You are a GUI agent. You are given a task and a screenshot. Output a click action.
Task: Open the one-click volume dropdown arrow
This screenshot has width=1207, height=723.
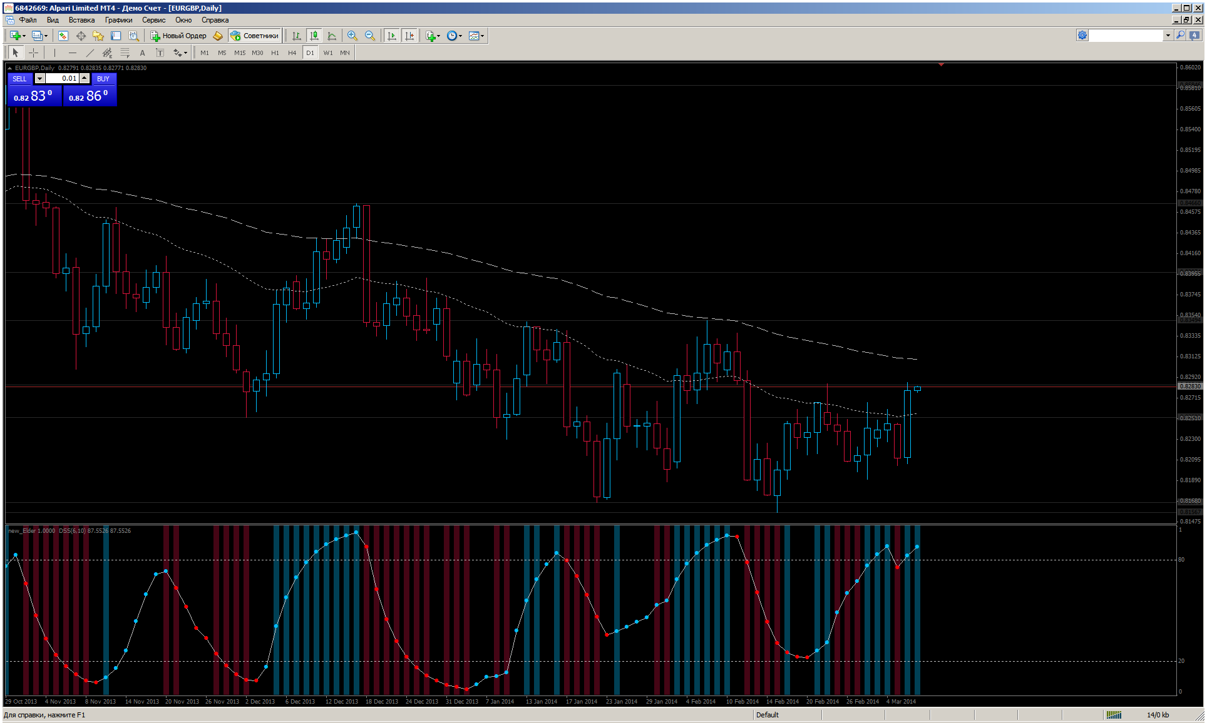(39, 78)
